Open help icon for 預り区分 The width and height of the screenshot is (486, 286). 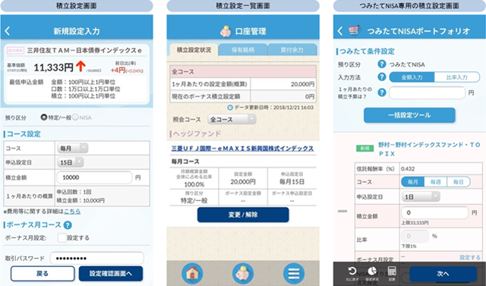[382, 64]
